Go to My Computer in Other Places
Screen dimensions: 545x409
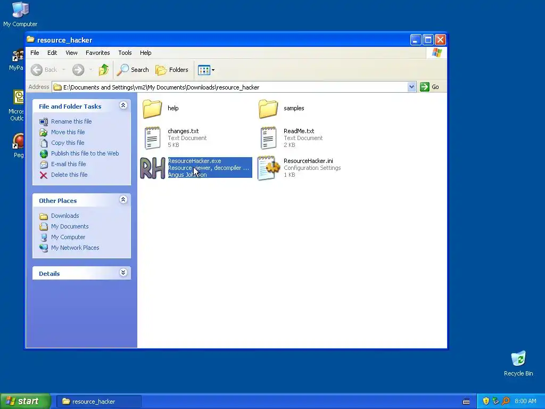(68, 237)
